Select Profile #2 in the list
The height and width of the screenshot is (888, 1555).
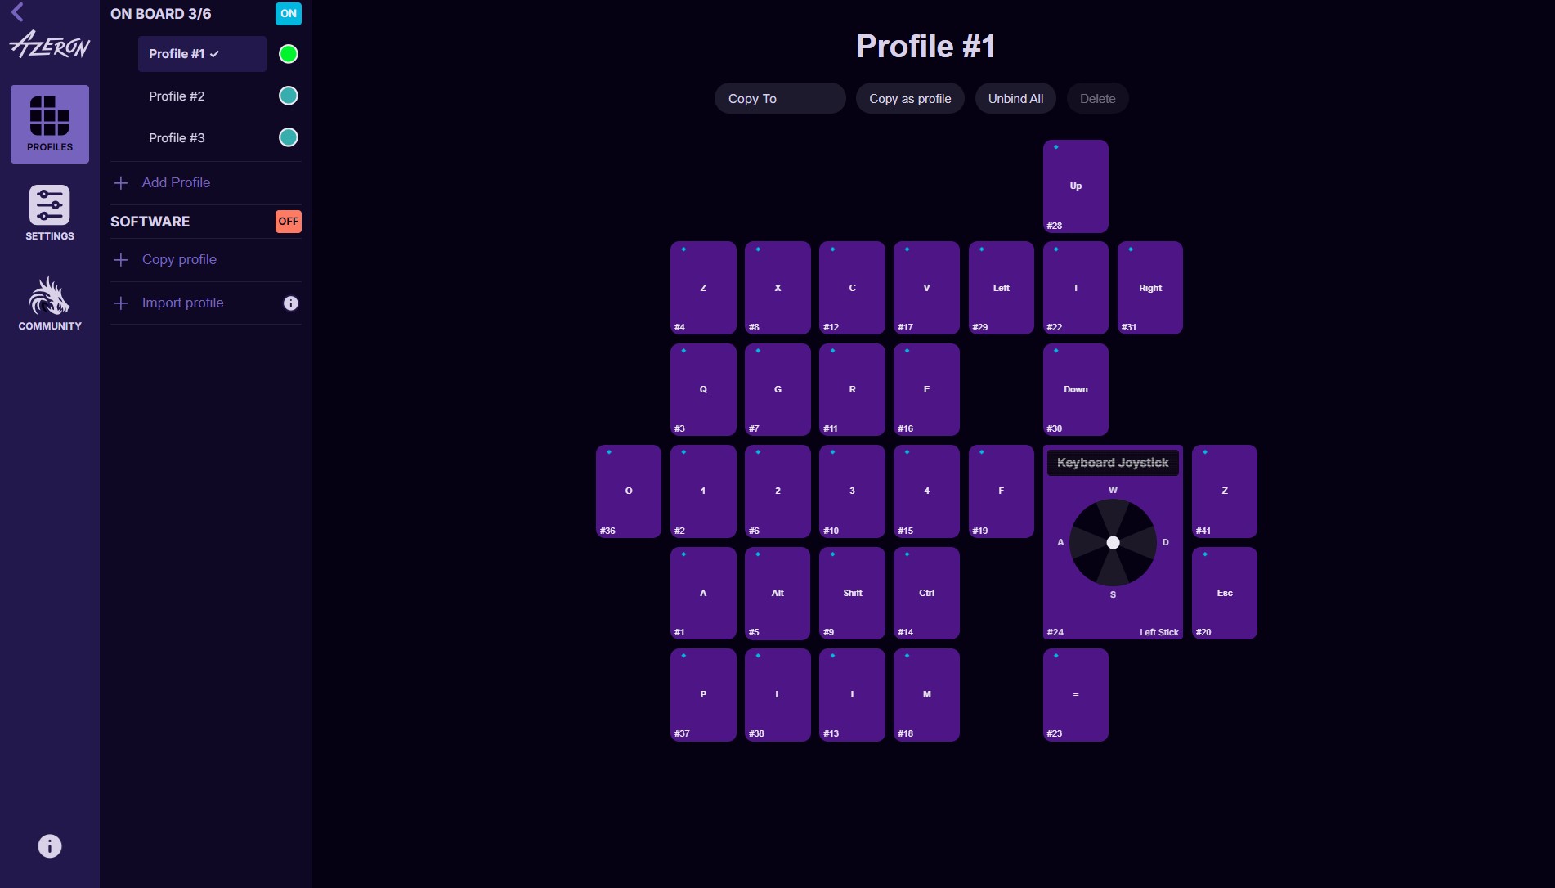click(177, 96)
